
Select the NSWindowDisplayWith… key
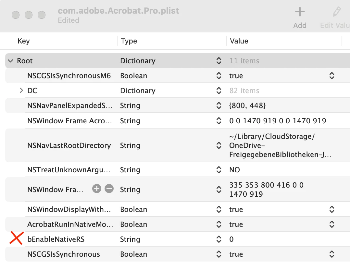pos(69,209)
